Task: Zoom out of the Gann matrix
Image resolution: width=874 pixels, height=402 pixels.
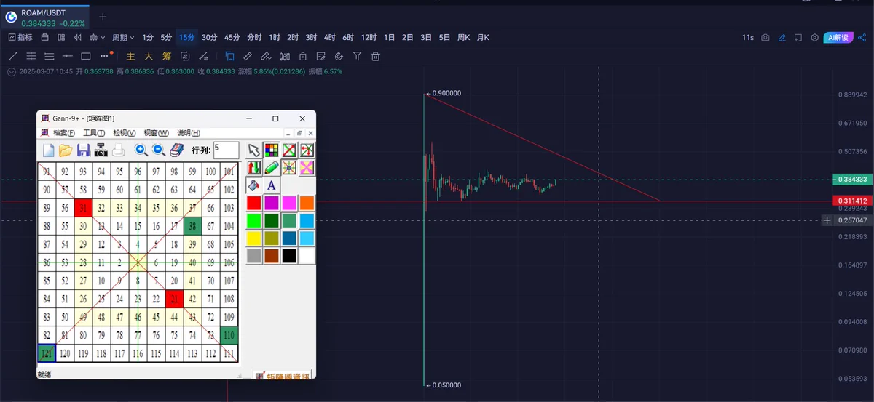Action: pos(159,150)
